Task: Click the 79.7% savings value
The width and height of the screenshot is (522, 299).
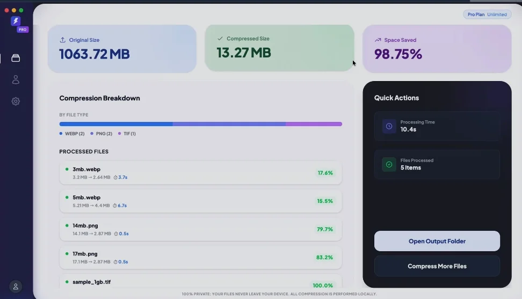Action: point(325,229)
